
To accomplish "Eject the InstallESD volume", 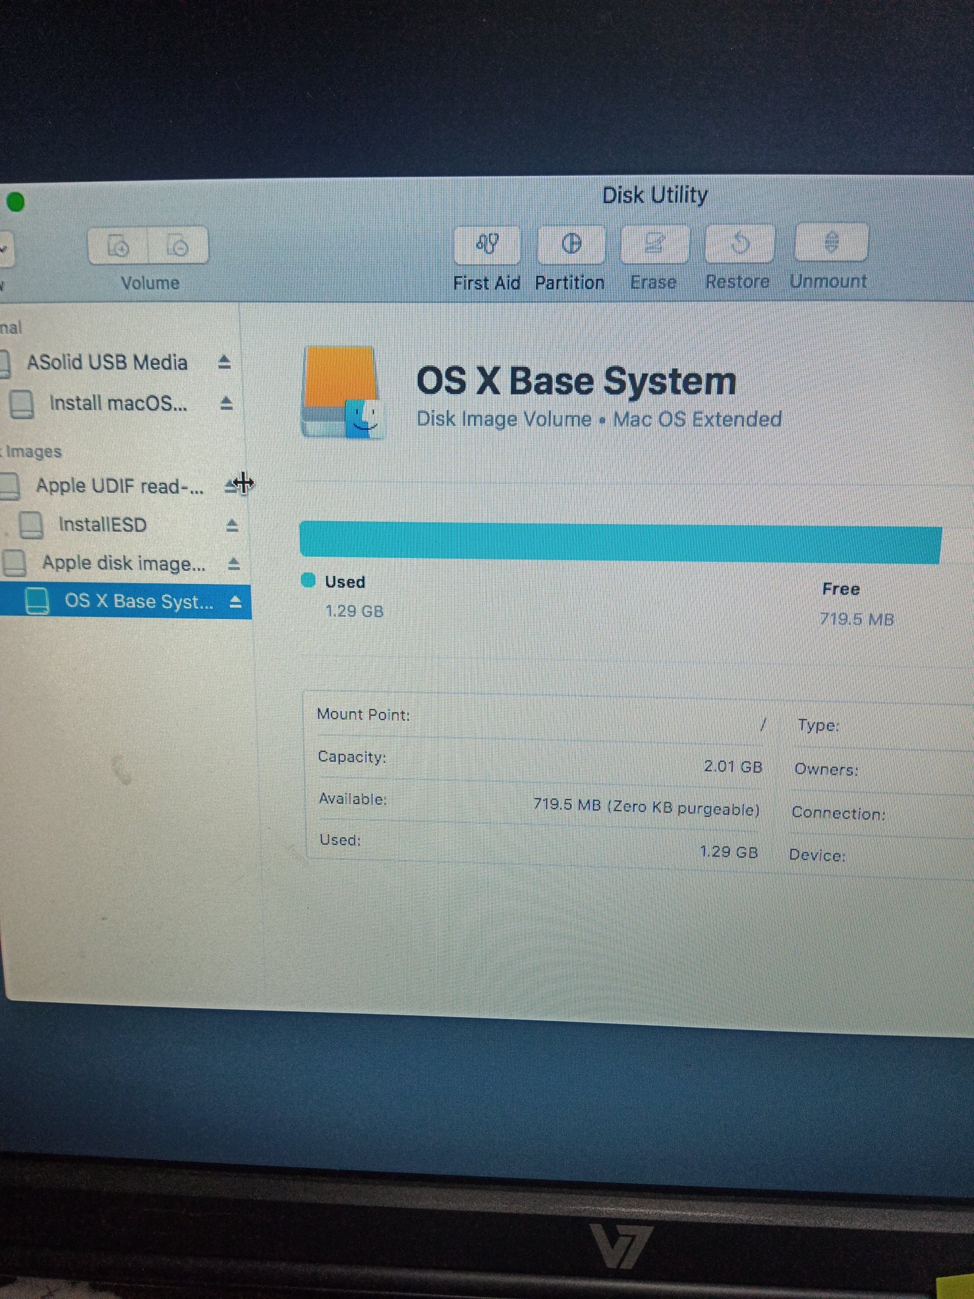I will [232, 525].
